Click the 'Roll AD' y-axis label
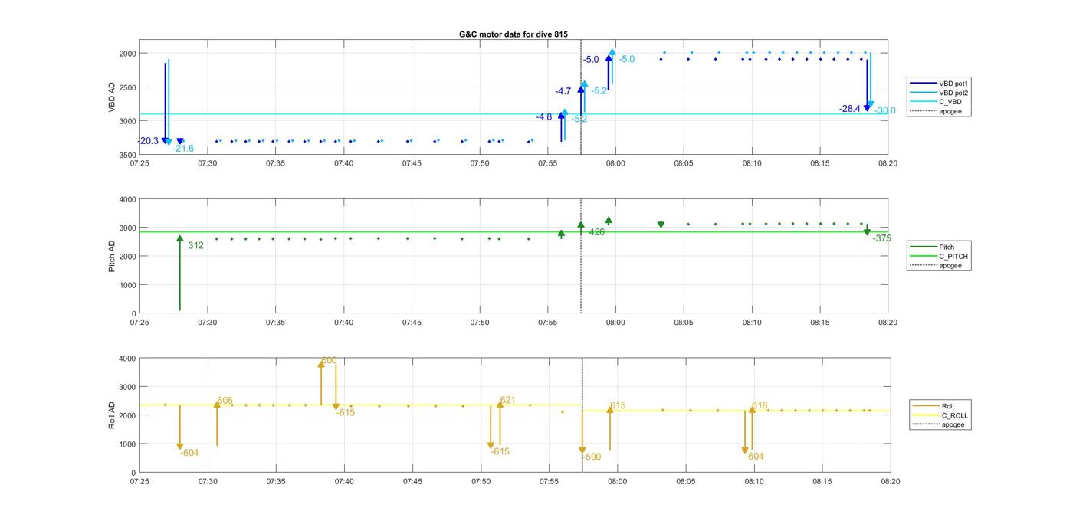This screenshot has width=1073, height=531. [112, 415]
